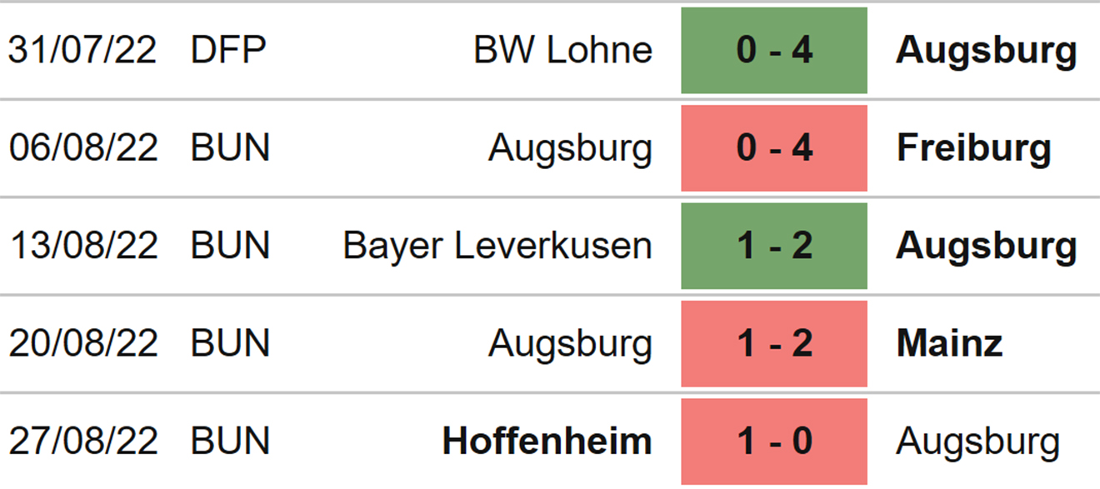The image size is (1100, 489).
Task: Click the Mainz team name
Action: pos(949,343)
